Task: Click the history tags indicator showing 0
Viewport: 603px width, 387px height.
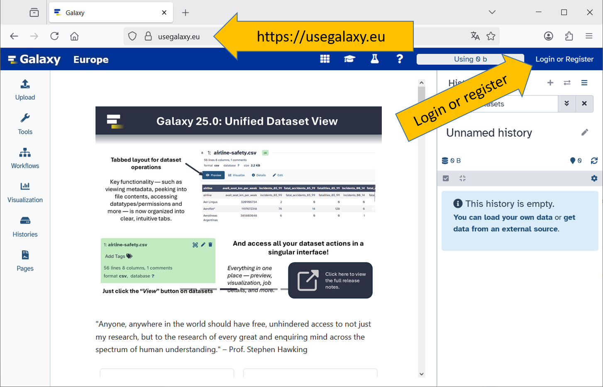Action: coord(576,161)
